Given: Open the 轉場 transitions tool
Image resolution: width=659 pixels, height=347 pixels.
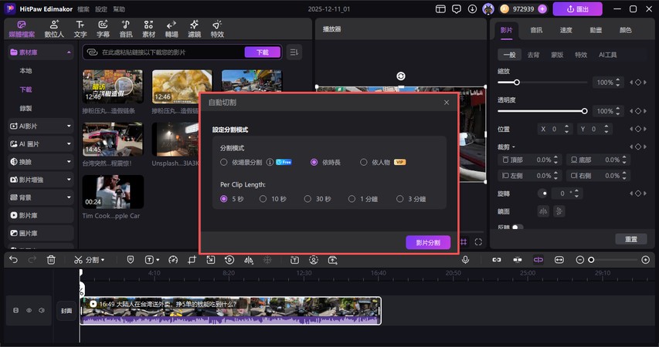Looking at the screenshot, I should [x=171, y=29].
